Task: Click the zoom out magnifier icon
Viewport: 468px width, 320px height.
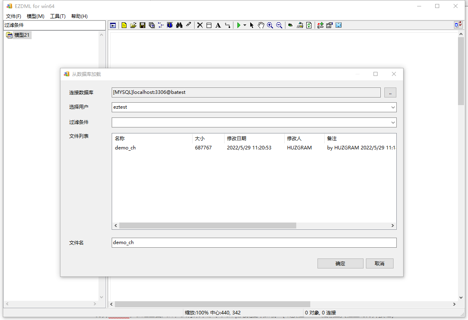Action: 279,25
